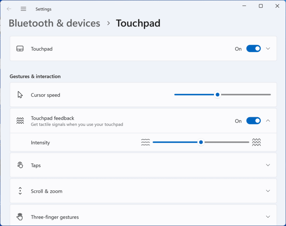This screenshot has width=286, height=226.
Task: Adjust the Cursor speed slider handle
Action: point(217,95)
